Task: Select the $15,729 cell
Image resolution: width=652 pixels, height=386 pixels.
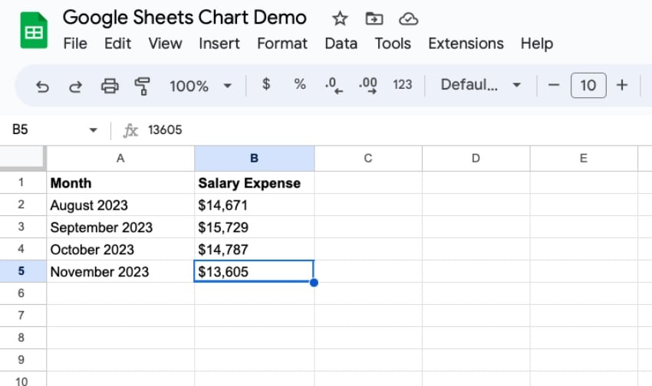Action: coord(254,227)
